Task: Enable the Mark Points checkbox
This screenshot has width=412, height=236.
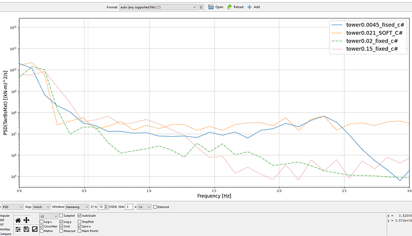Action: (x=79, y=231)
